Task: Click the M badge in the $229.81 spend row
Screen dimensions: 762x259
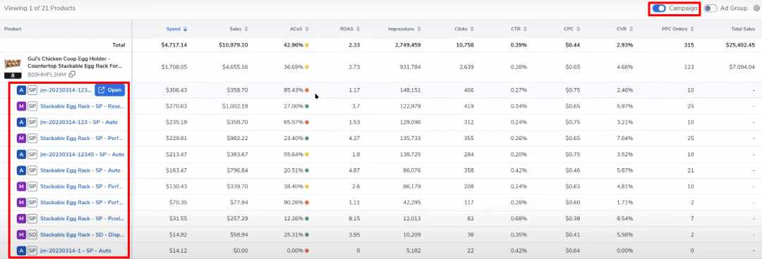Action: pyautogui.click(x=21, y=138)
